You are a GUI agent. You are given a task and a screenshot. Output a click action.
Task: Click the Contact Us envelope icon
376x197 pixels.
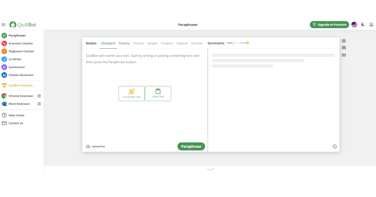4,123
